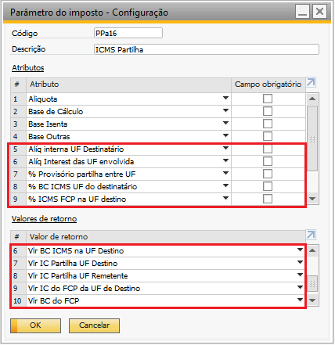
Task: Click the Atributos vertical scrollbar thumb
Action: coord(312,138)
